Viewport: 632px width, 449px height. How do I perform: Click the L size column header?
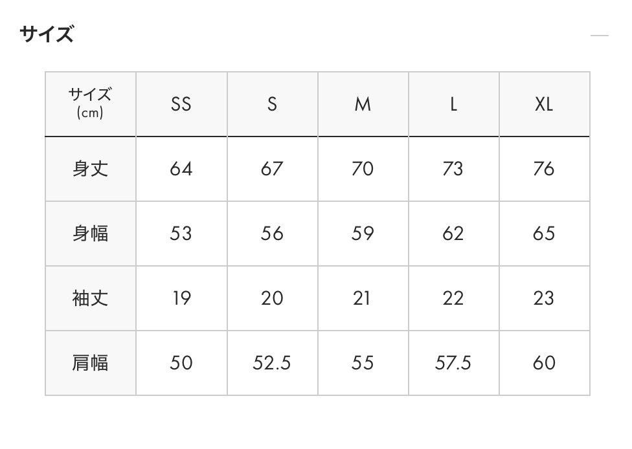coord(453,104)
